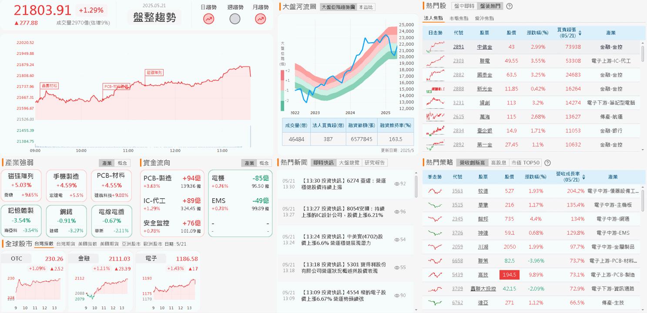The height and width of the screenshot is (313, 647).
Task: Click the PCB-製造 +94億 fund flow row
Action: (x=172, y=181)
